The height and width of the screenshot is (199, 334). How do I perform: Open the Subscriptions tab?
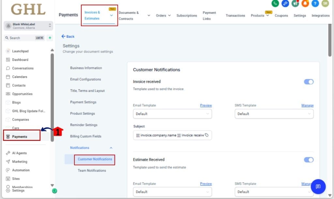pyautogui.click(x=187, y=15)
